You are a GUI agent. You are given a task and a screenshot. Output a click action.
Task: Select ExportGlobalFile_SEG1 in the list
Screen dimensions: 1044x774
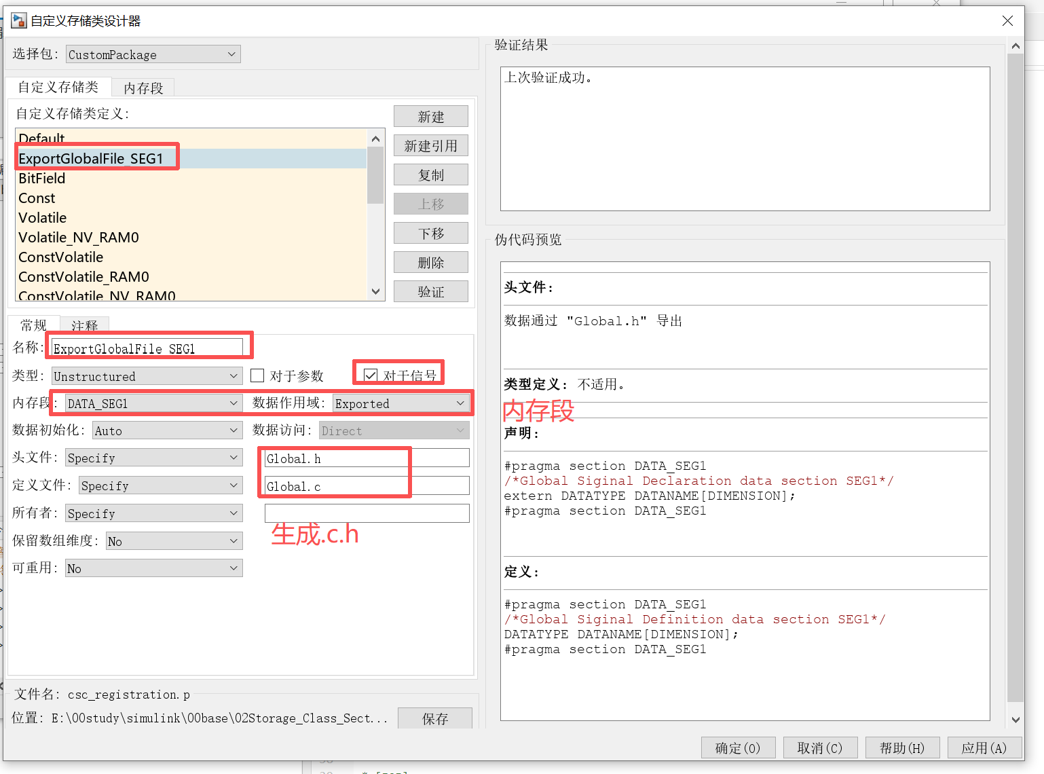[x=191, y=159]
